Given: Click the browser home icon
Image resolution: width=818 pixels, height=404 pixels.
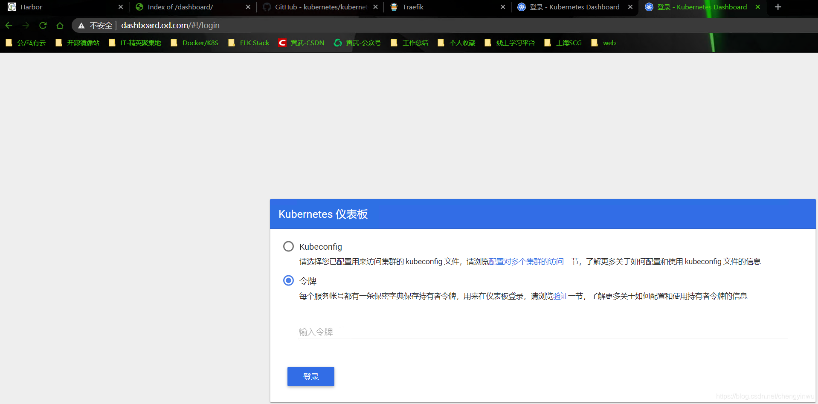Looking at the screenshot, I should click(x=60, y=26).
